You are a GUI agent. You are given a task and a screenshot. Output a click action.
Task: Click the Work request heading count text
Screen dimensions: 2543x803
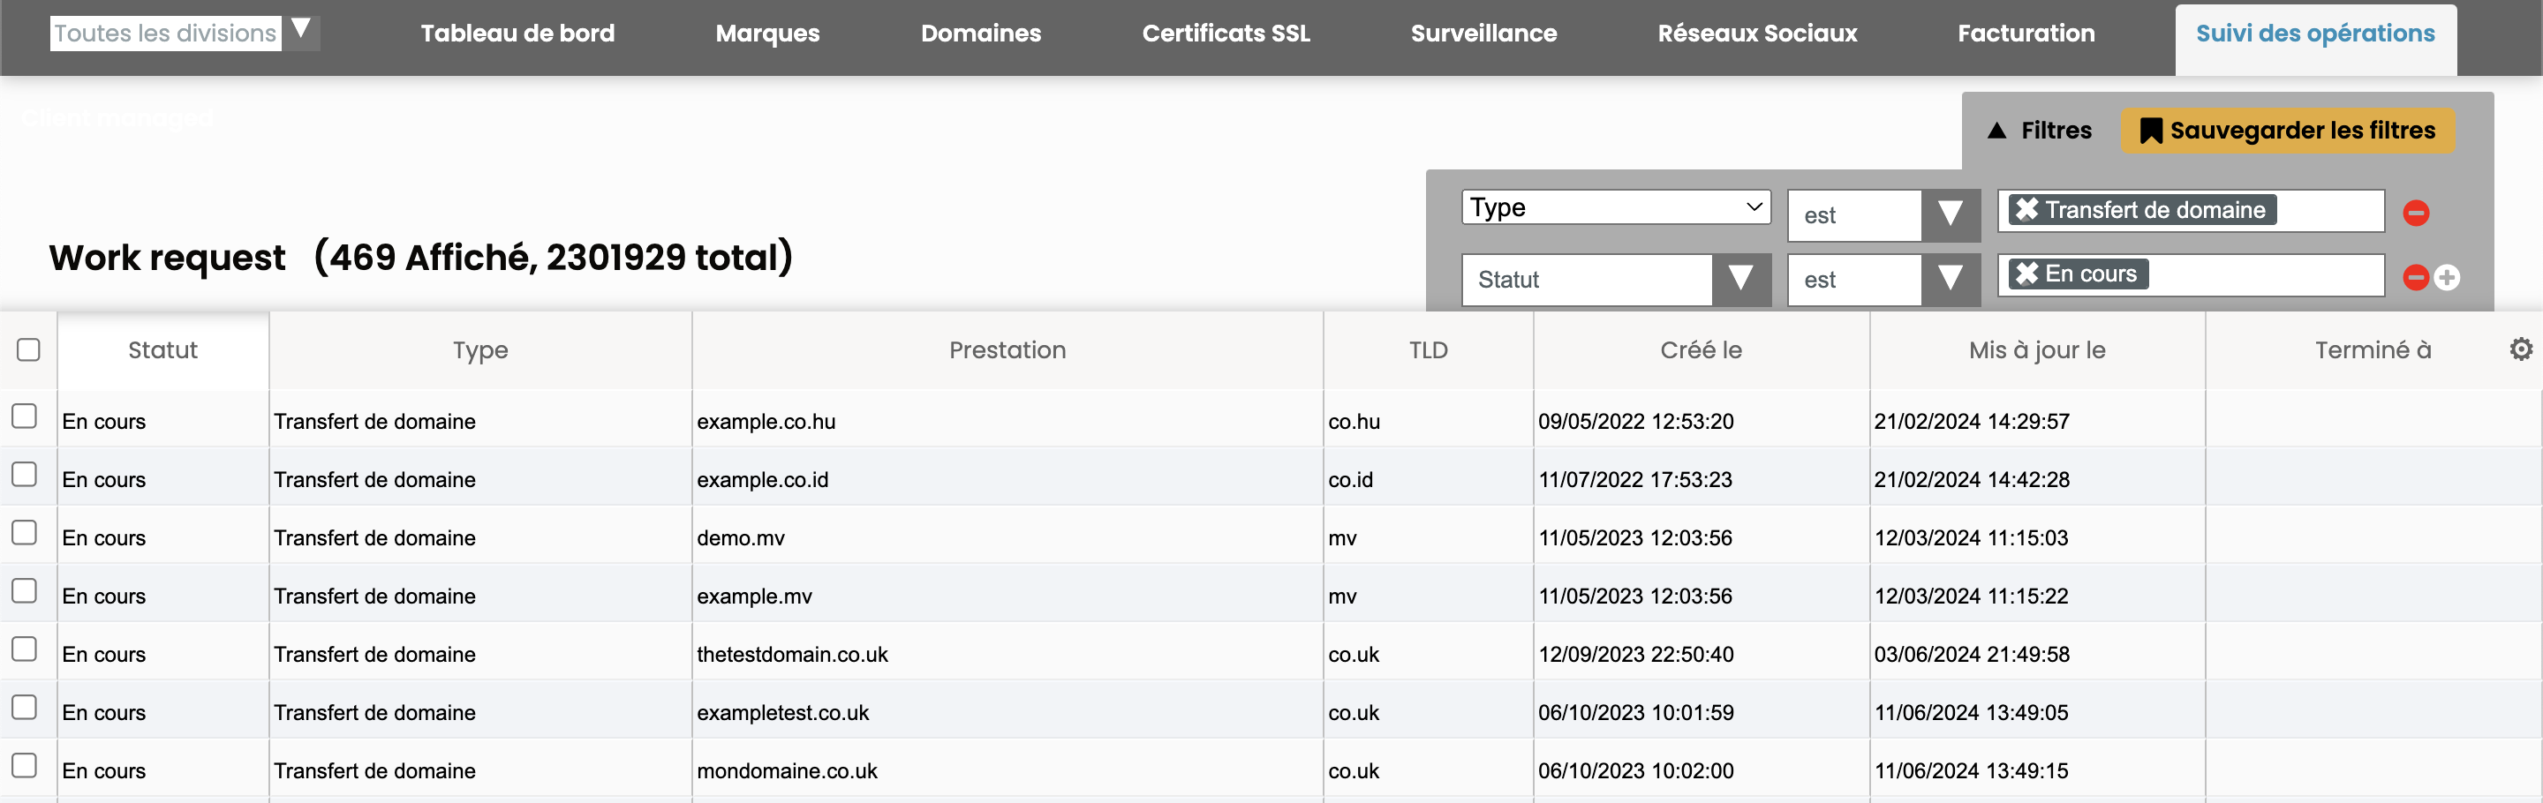[554, 258]
